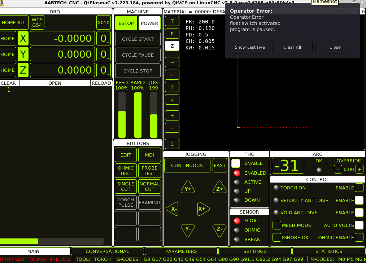Click CYCLE START button

(x=138, y=39)
